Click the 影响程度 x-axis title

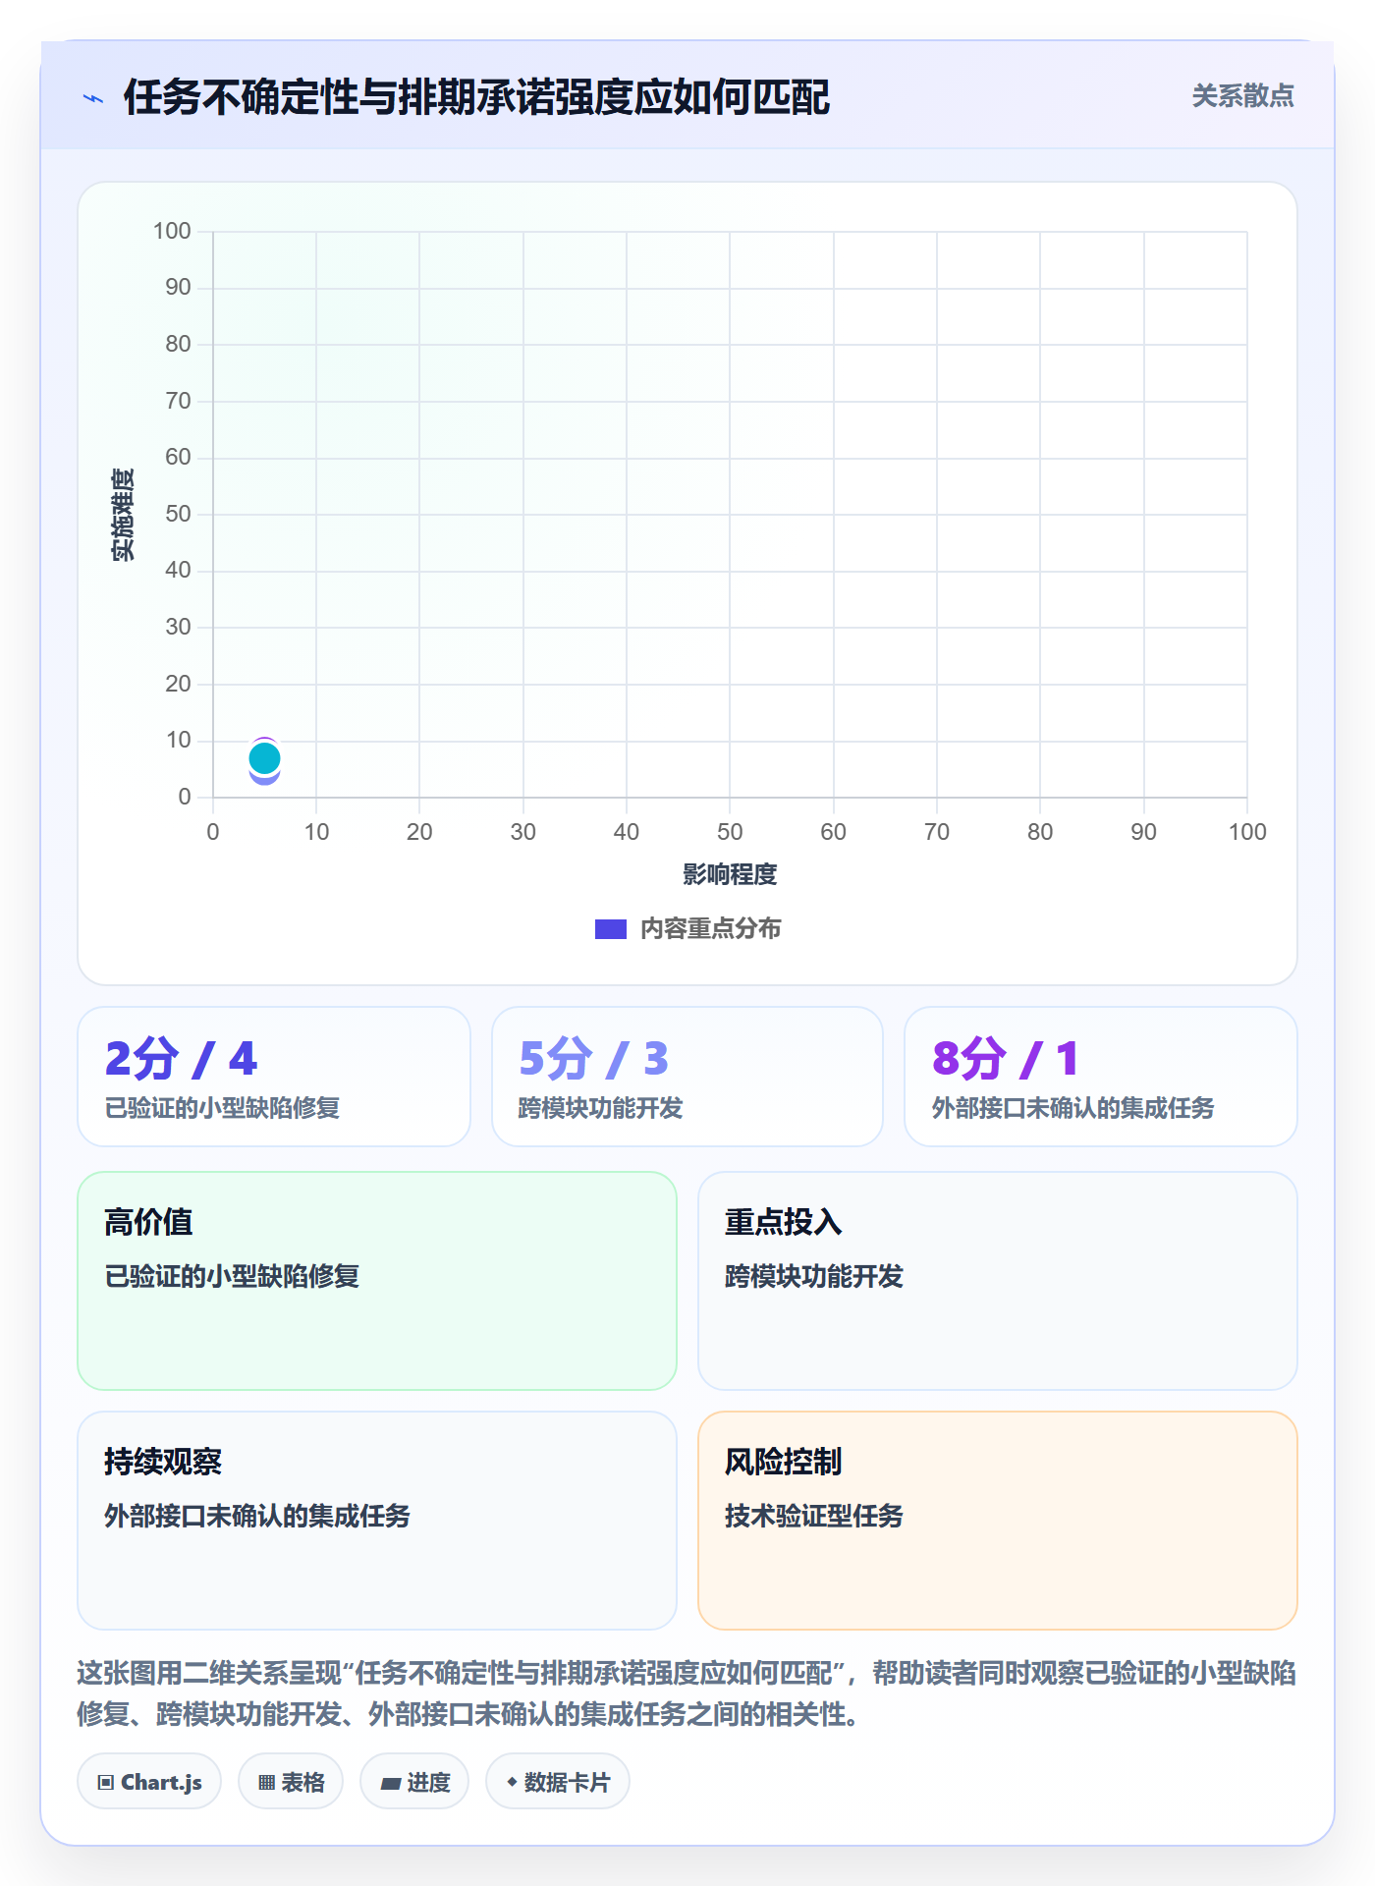click(x=730, y=874)
